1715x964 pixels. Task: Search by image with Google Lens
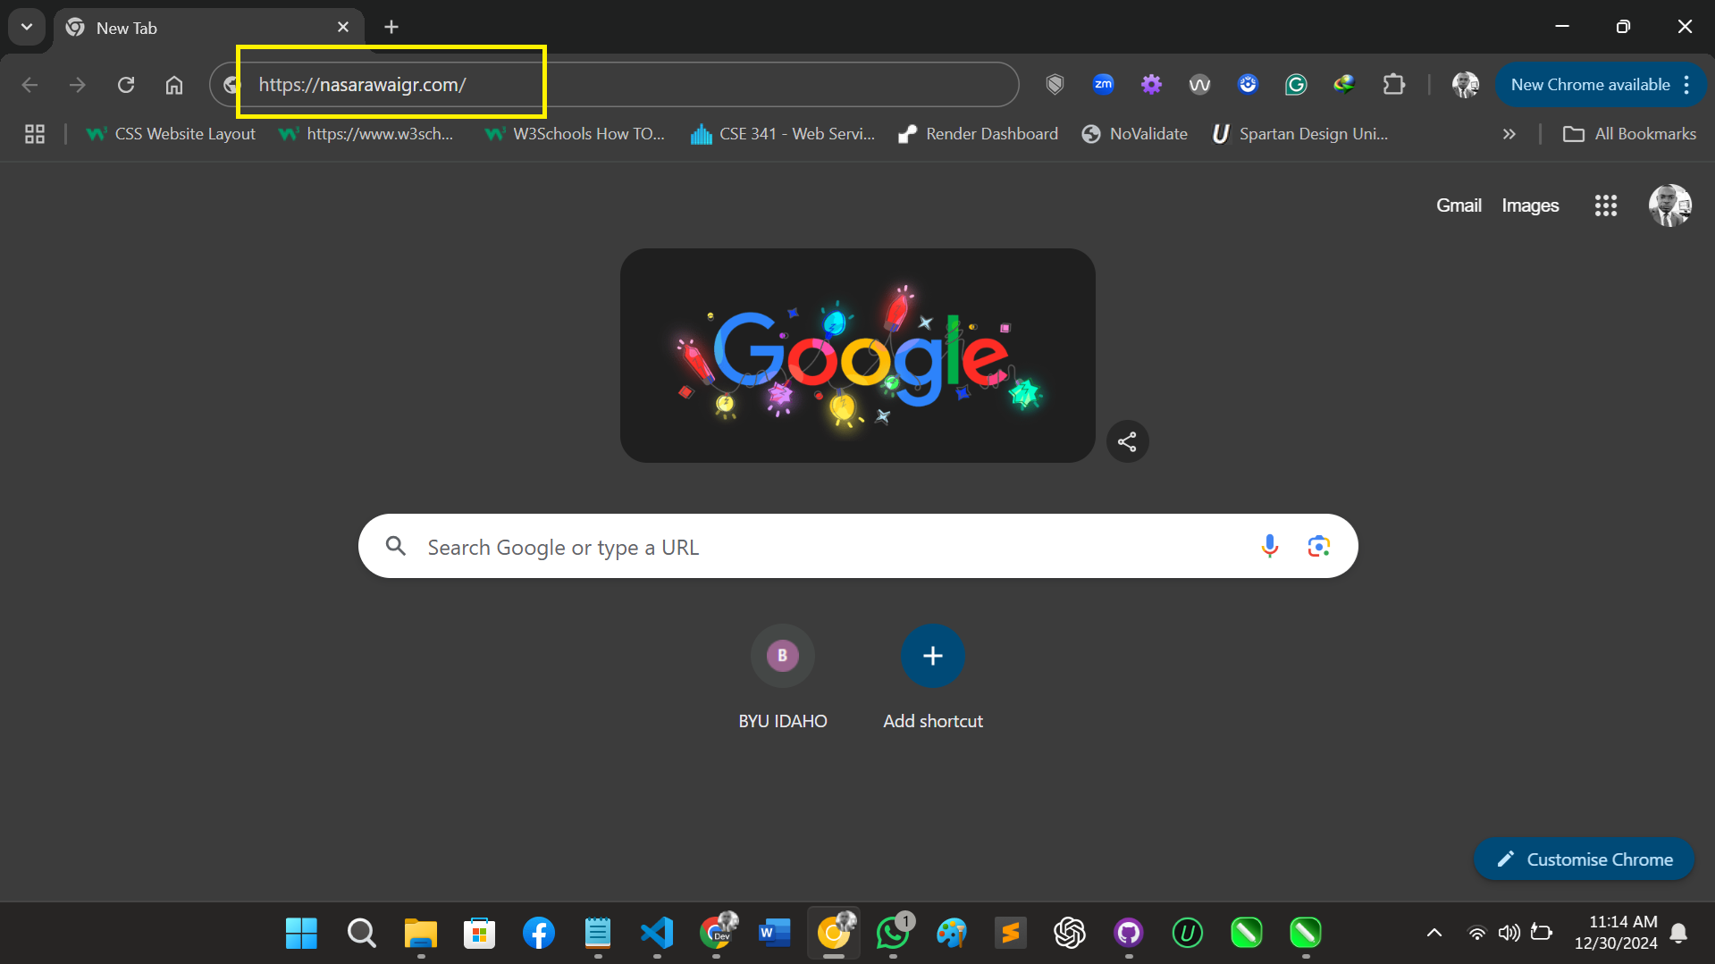pyautogui.click(x=1318, y=546)
